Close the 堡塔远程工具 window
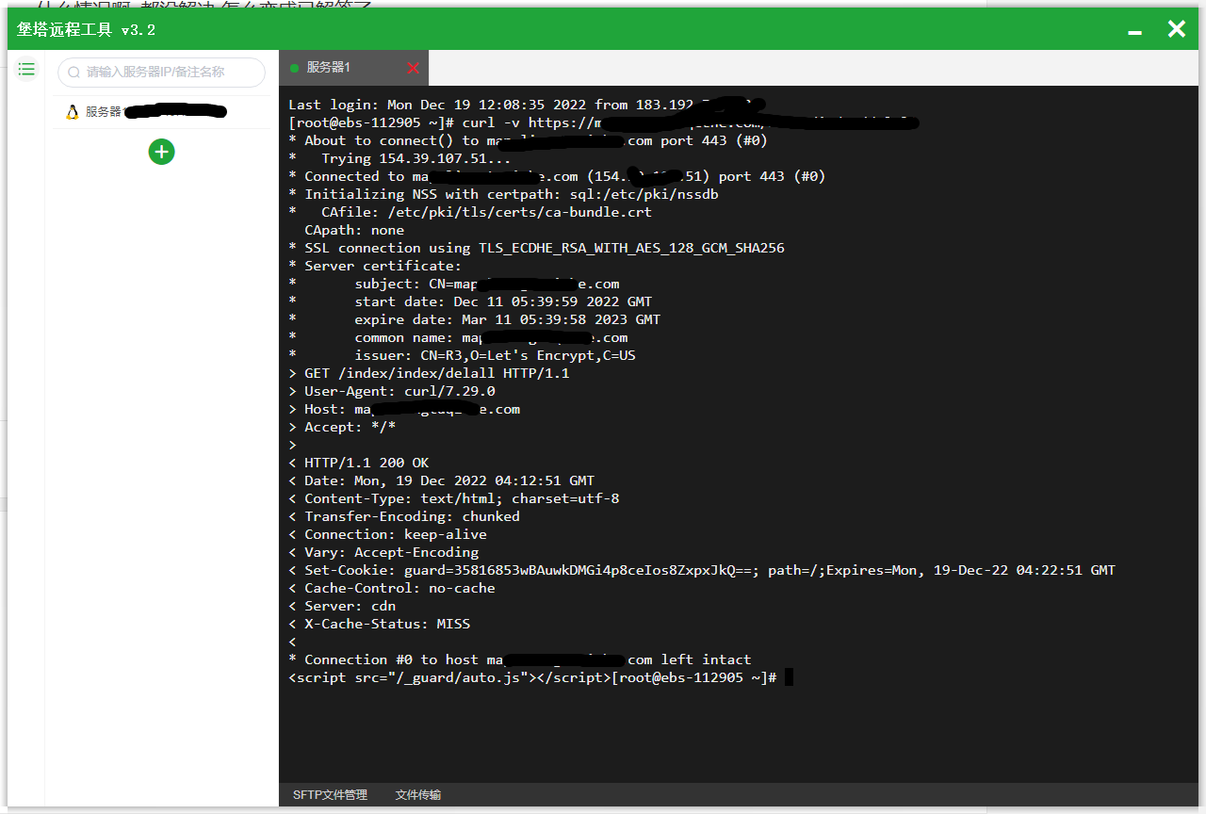This screenshot has width=1206, height=814. (x=1177, y=29)
